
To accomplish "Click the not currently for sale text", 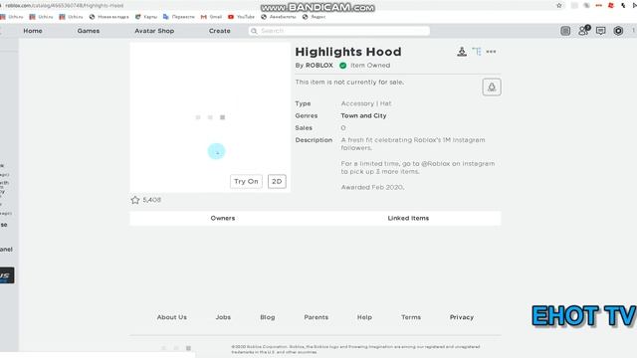I will (349, 82).
